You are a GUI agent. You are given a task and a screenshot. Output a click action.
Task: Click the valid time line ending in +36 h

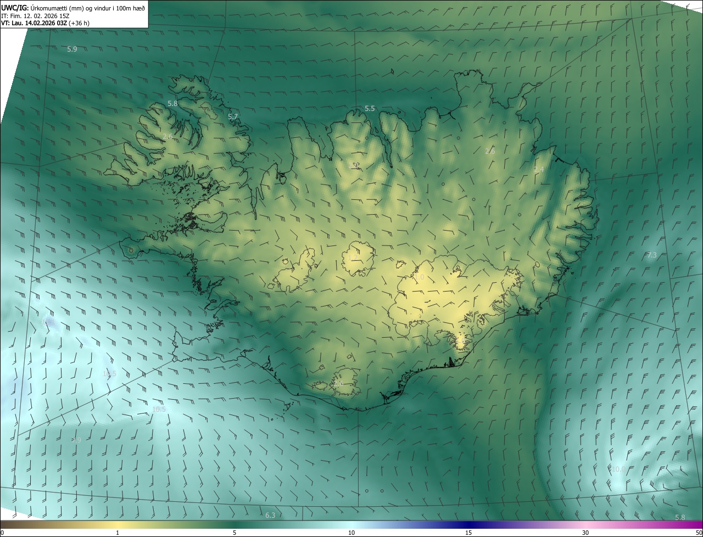pyautogui.click(x=46, y=23)
